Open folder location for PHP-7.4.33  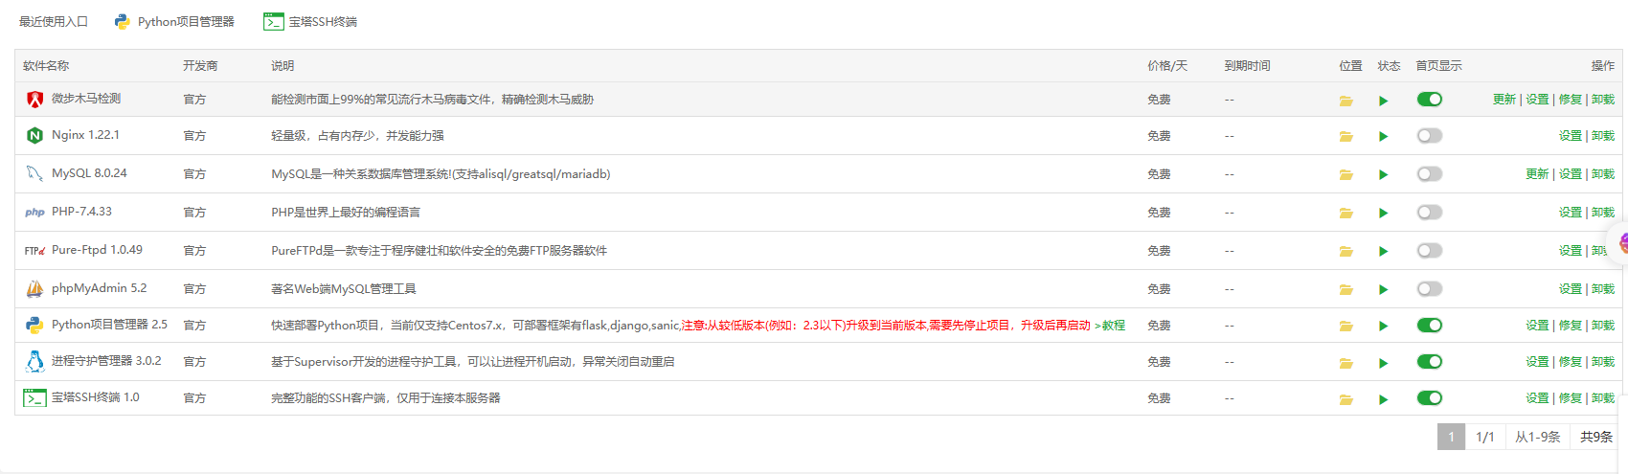tap(1345, 214)
